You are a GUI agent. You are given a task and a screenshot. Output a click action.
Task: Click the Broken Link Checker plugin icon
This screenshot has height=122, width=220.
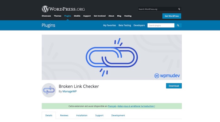click(49, 90)
